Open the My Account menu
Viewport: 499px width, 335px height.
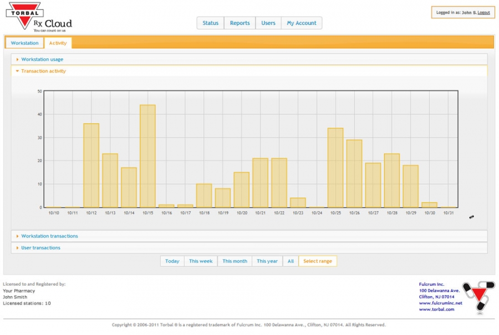(302, 23)
